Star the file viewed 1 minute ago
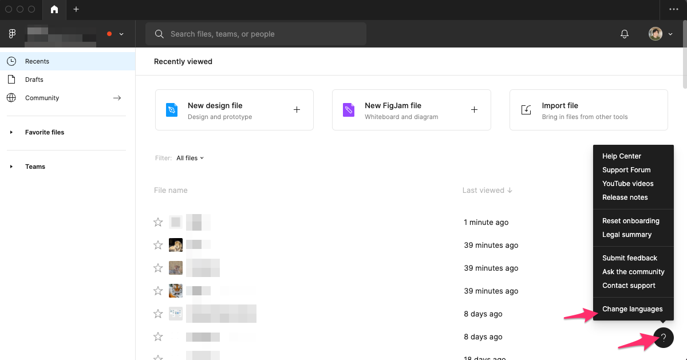The image size is (687, 360). click(x=158, y=222)
